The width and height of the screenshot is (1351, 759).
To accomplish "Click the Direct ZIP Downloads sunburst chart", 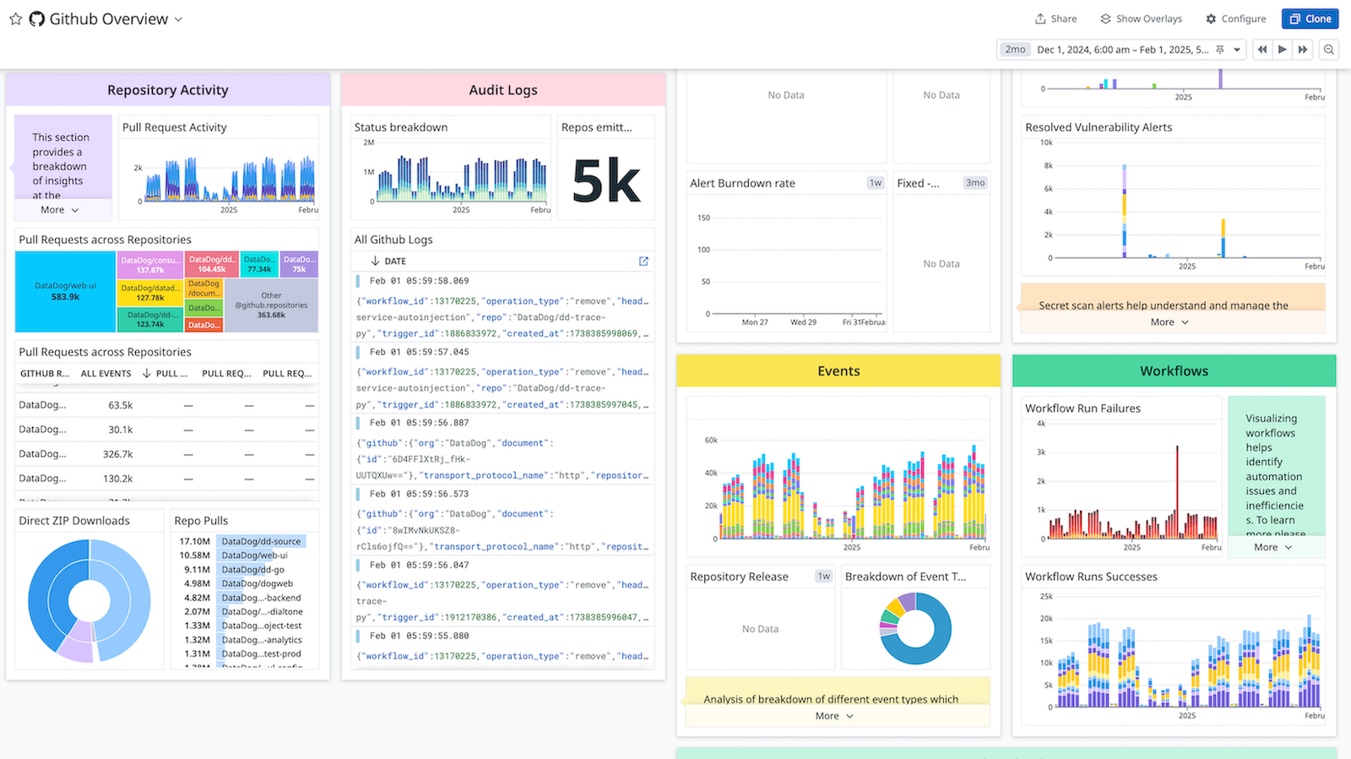I will [x=90, y=600].
